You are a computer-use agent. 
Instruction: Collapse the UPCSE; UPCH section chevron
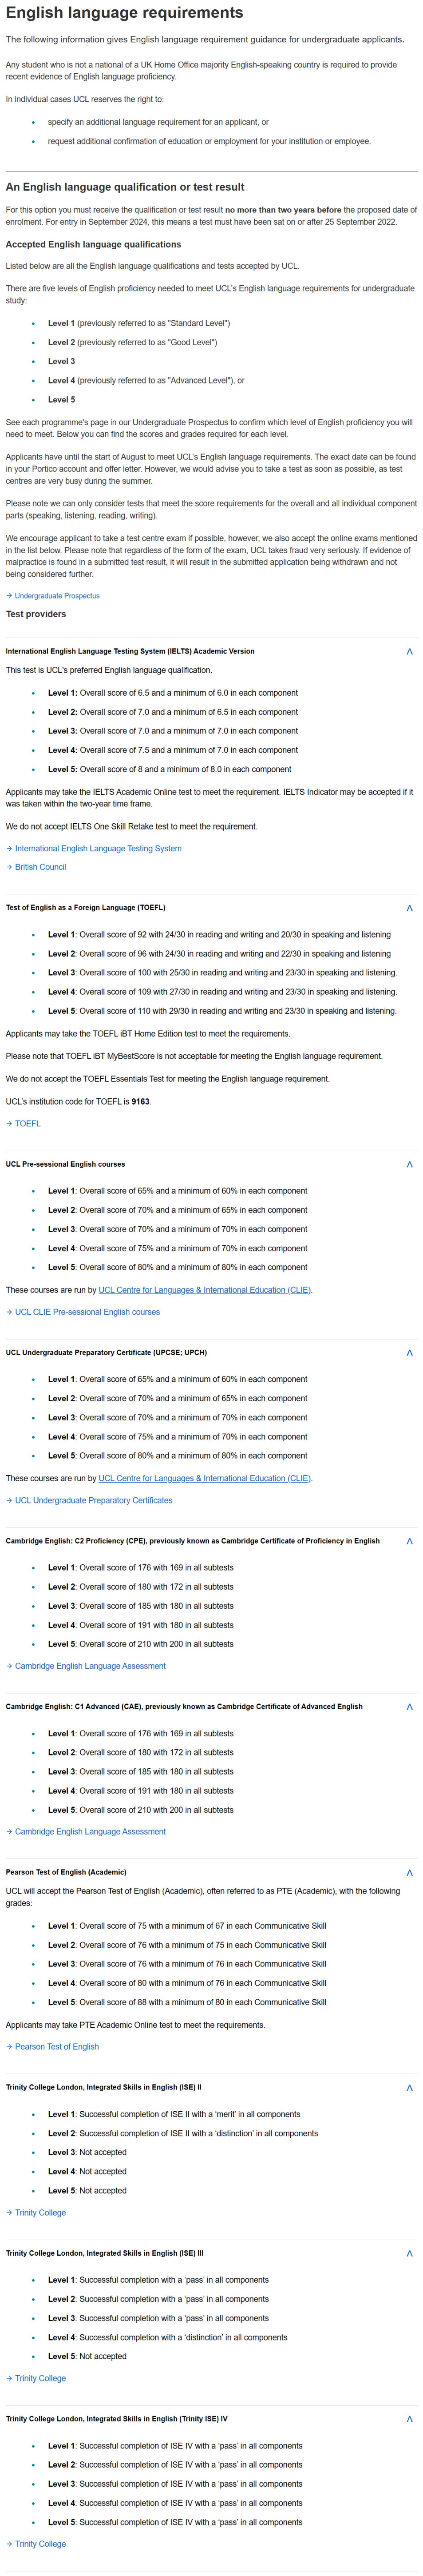[x=409, y=1352]
